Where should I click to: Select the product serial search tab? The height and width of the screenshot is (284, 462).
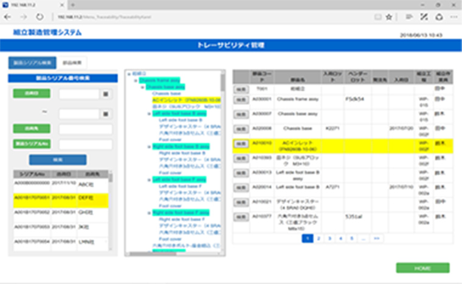[32, 63]
